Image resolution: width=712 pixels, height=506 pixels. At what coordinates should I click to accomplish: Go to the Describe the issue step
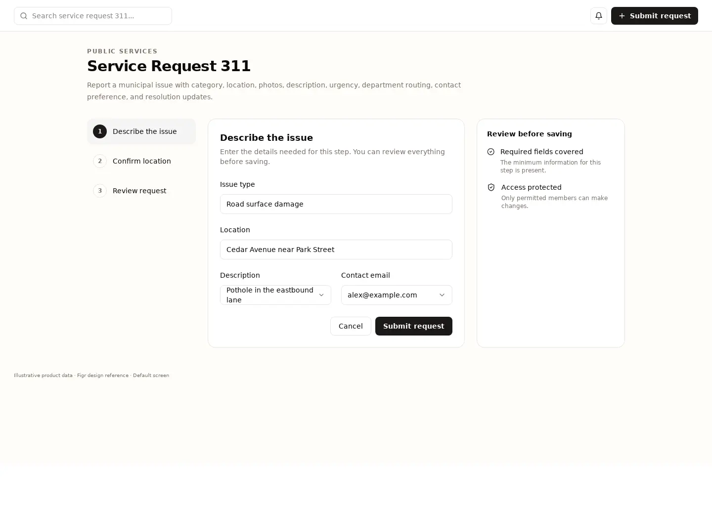[141, 131]
